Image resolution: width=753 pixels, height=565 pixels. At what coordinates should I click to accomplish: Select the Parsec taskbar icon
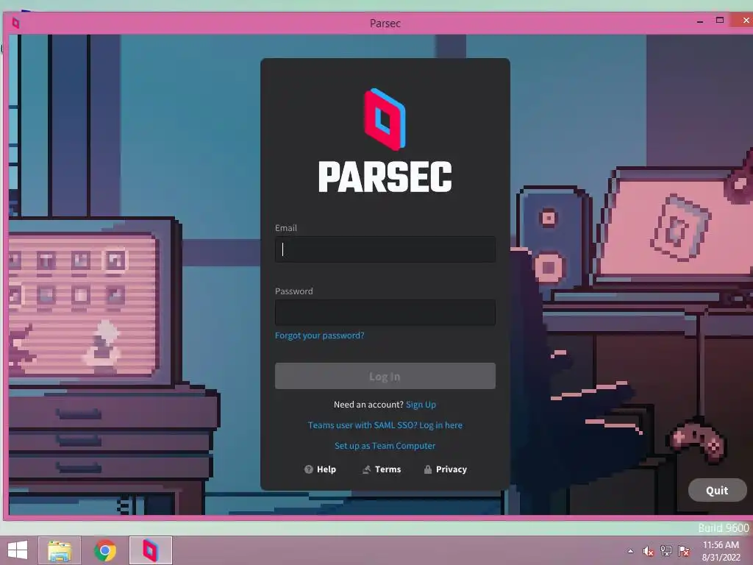(150, 550)
